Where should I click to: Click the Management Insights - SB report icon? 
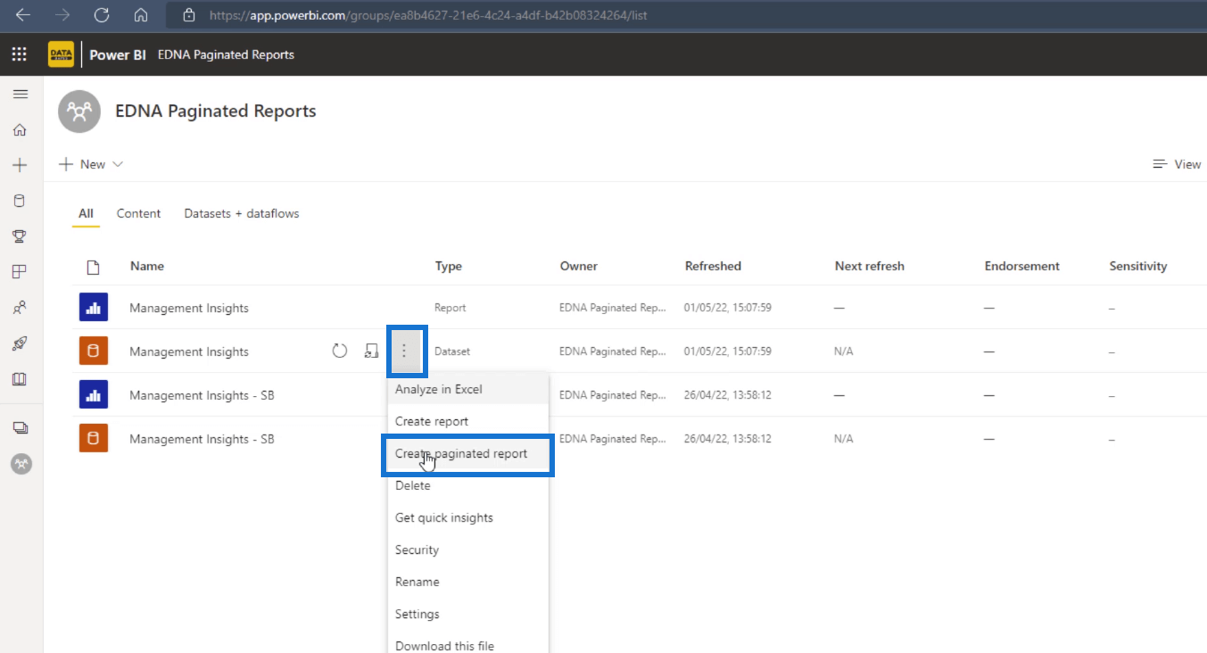(94, 395)
